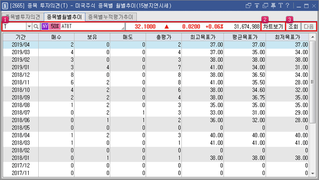Select the 2018/03 period cell

click(21, 143)
